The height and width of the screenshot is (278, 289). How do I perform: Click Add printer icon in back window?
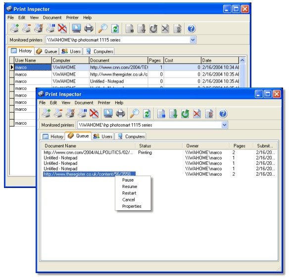(x=14, y=28)
